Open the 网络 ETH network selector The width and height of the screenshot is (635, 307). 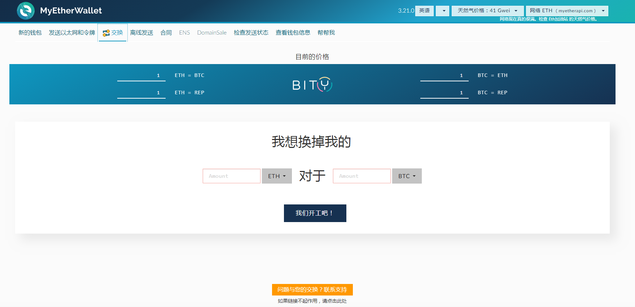tap(567, 11)
